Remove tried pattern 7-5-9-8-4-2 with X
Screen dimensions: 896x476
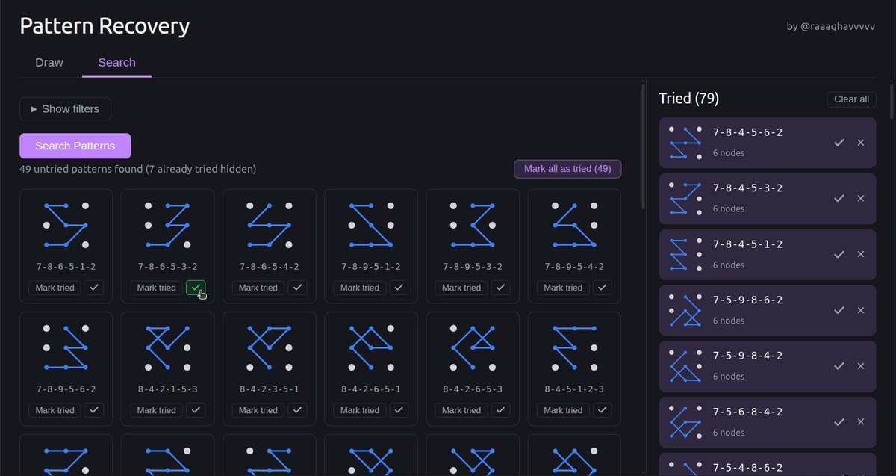[861, 366]
